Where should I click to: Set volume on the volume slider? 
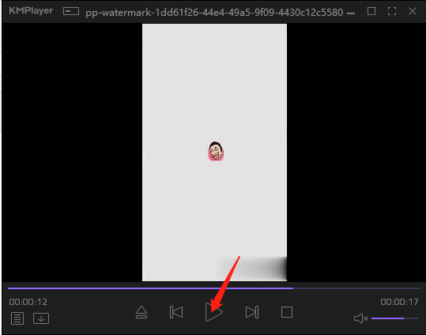point(395,318)
